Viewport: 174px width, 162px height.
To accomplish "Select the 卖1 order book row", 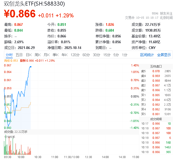I will coord(156,90).
